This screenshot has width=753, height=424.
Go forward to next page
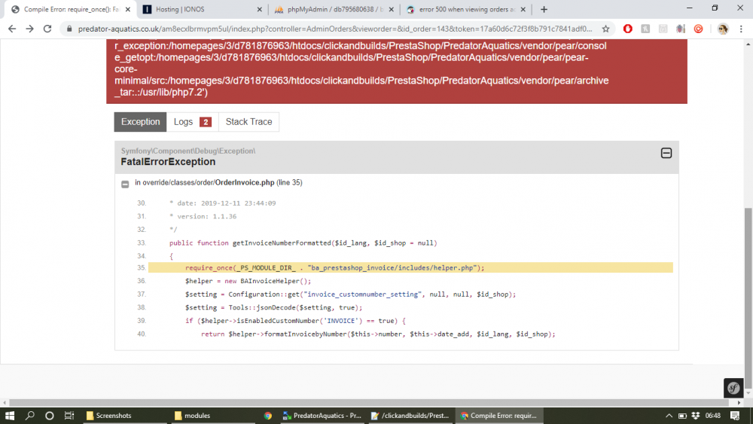pyautogui.click(x=30, y=29)
